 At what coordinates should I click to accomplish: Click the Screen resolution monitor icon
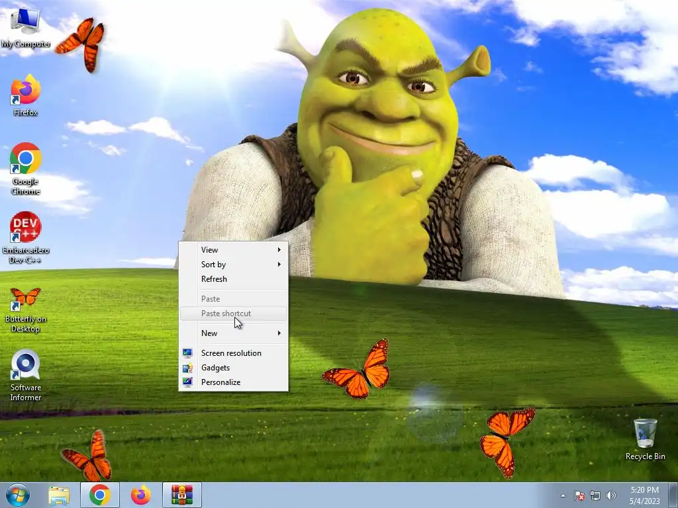coord(187,353)
